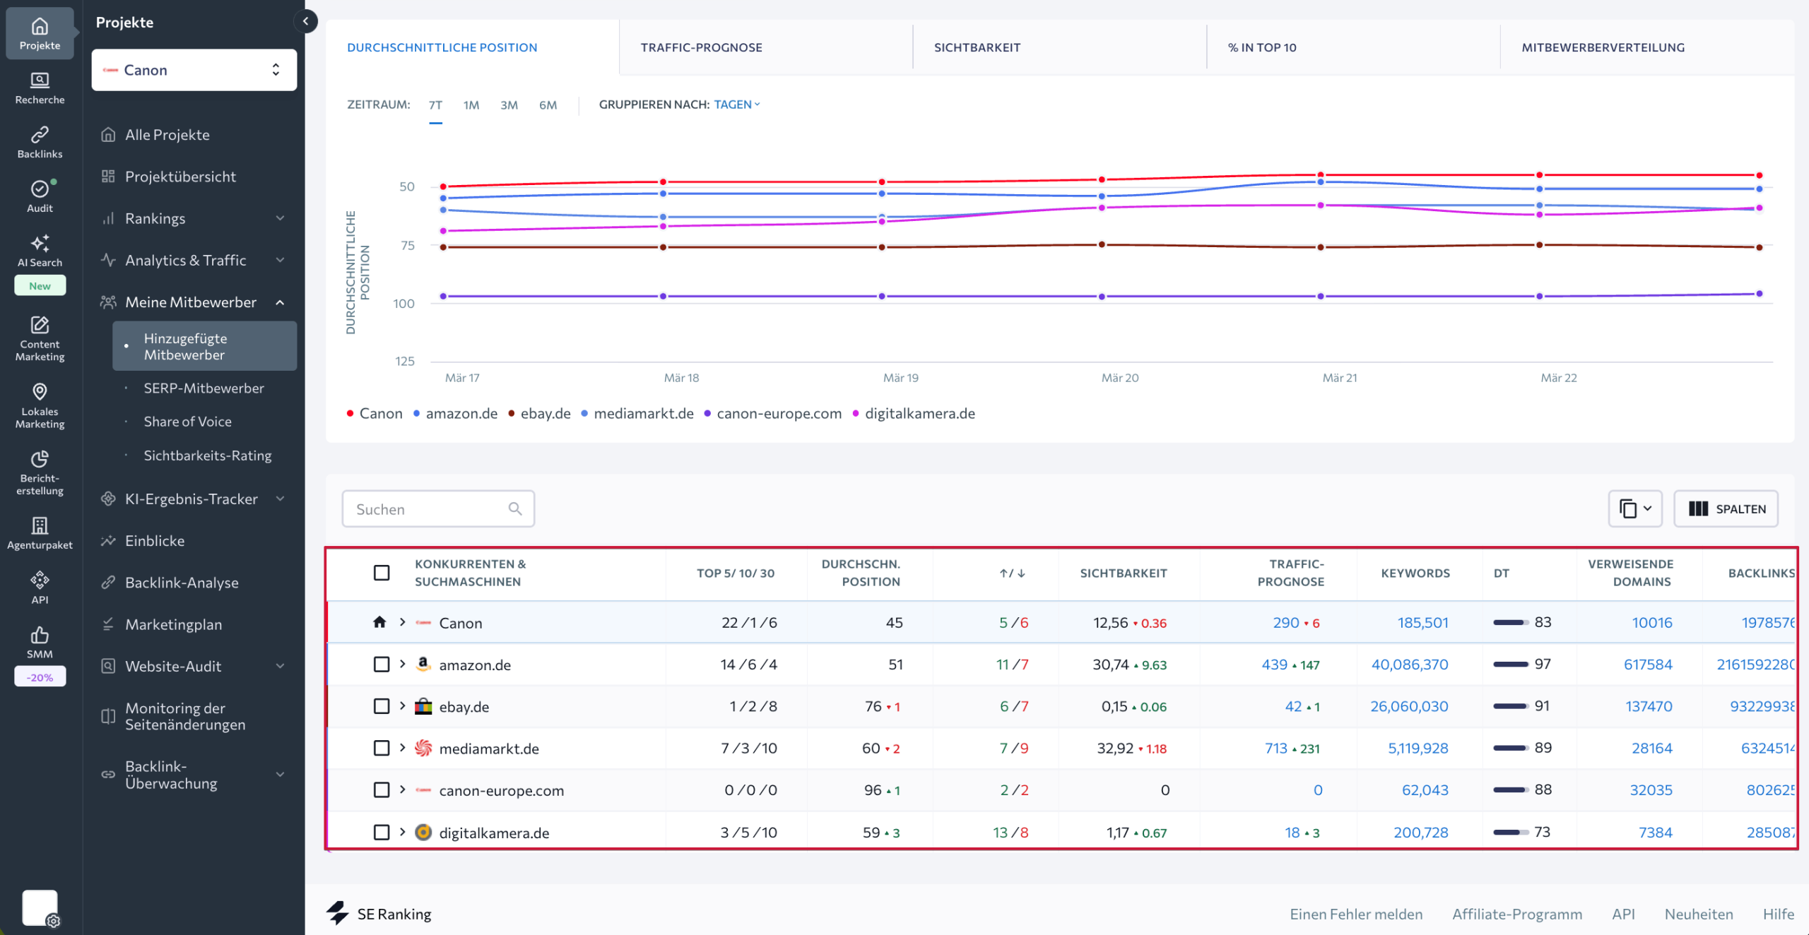The width and height of the screenshot is (1809, 935).
Task: Click the Spalten button
Action: pos(1726,508)
